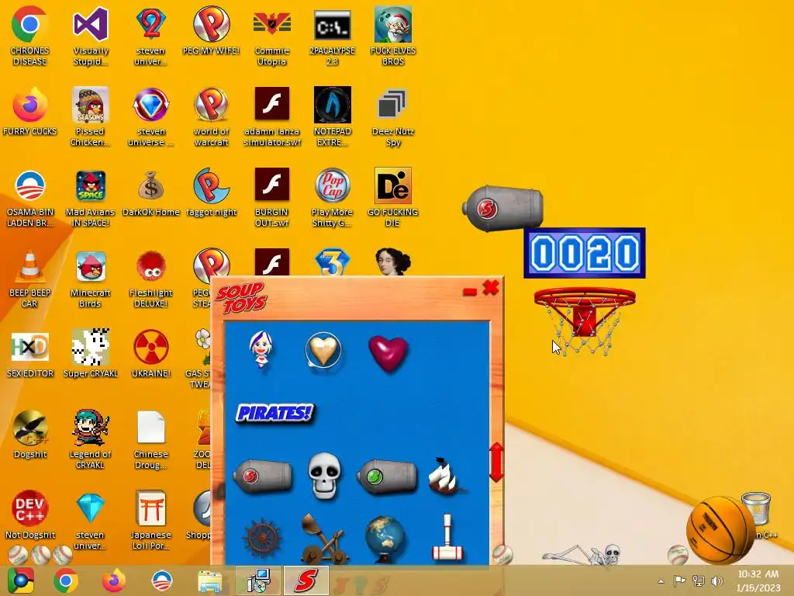Select the white mallet toy

pyautogui.click(x=447, y=537)
